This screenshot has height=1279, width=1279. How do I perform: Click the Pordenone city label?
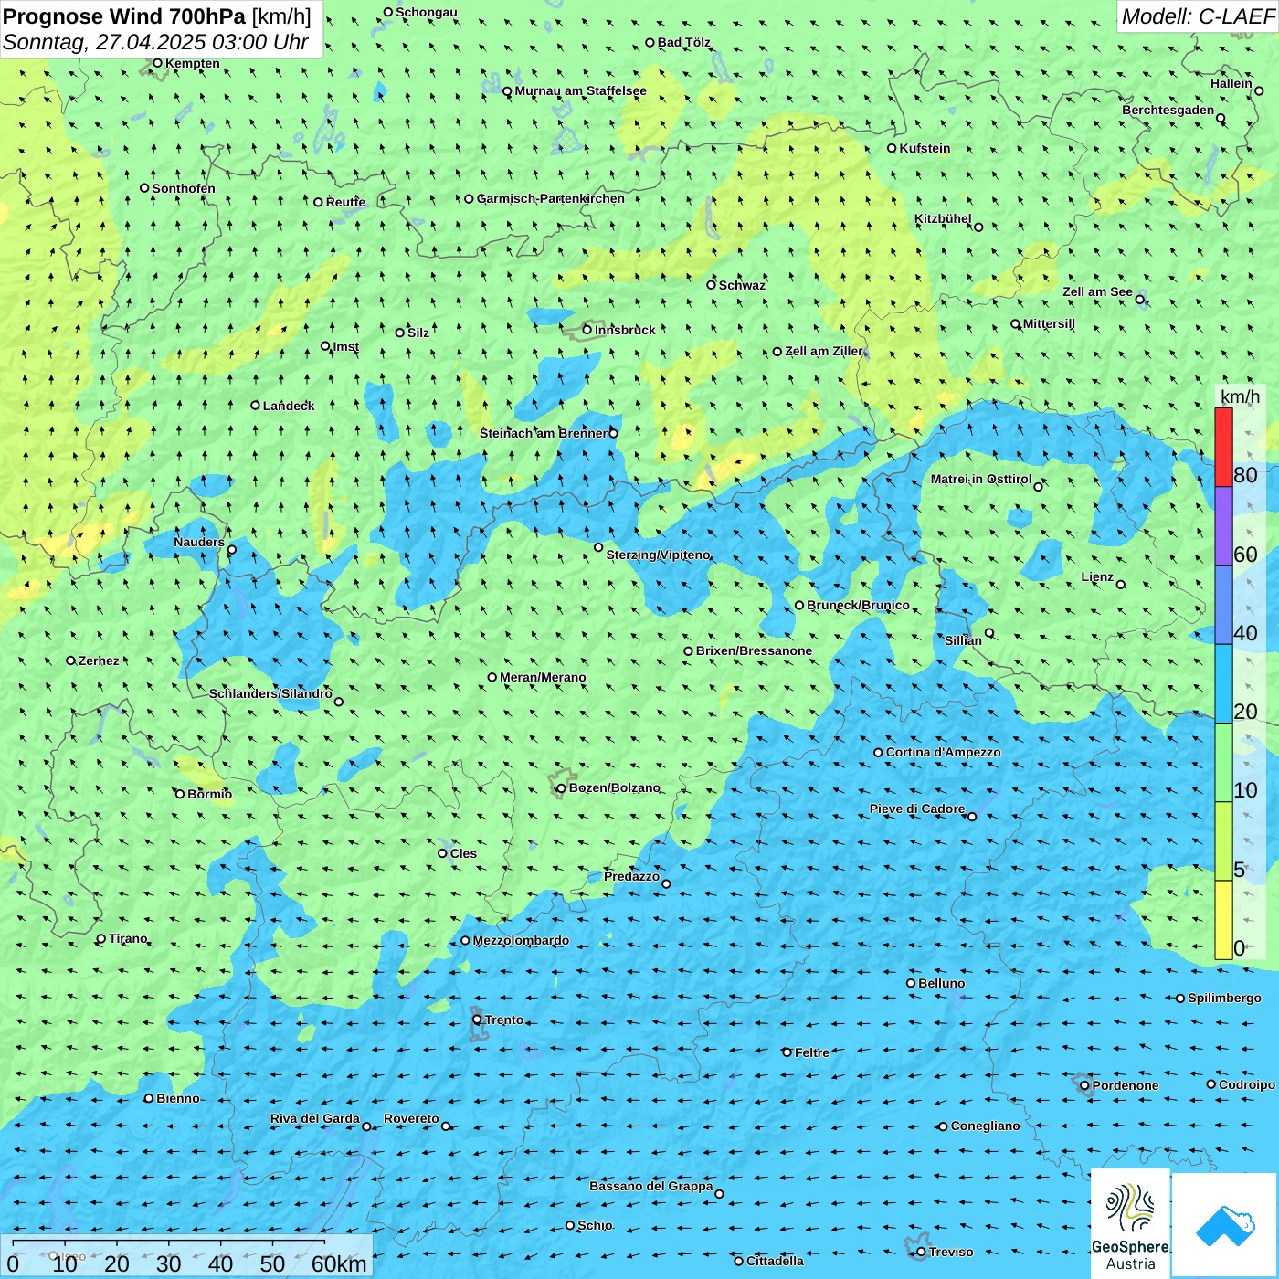tap(1126, 1085)
